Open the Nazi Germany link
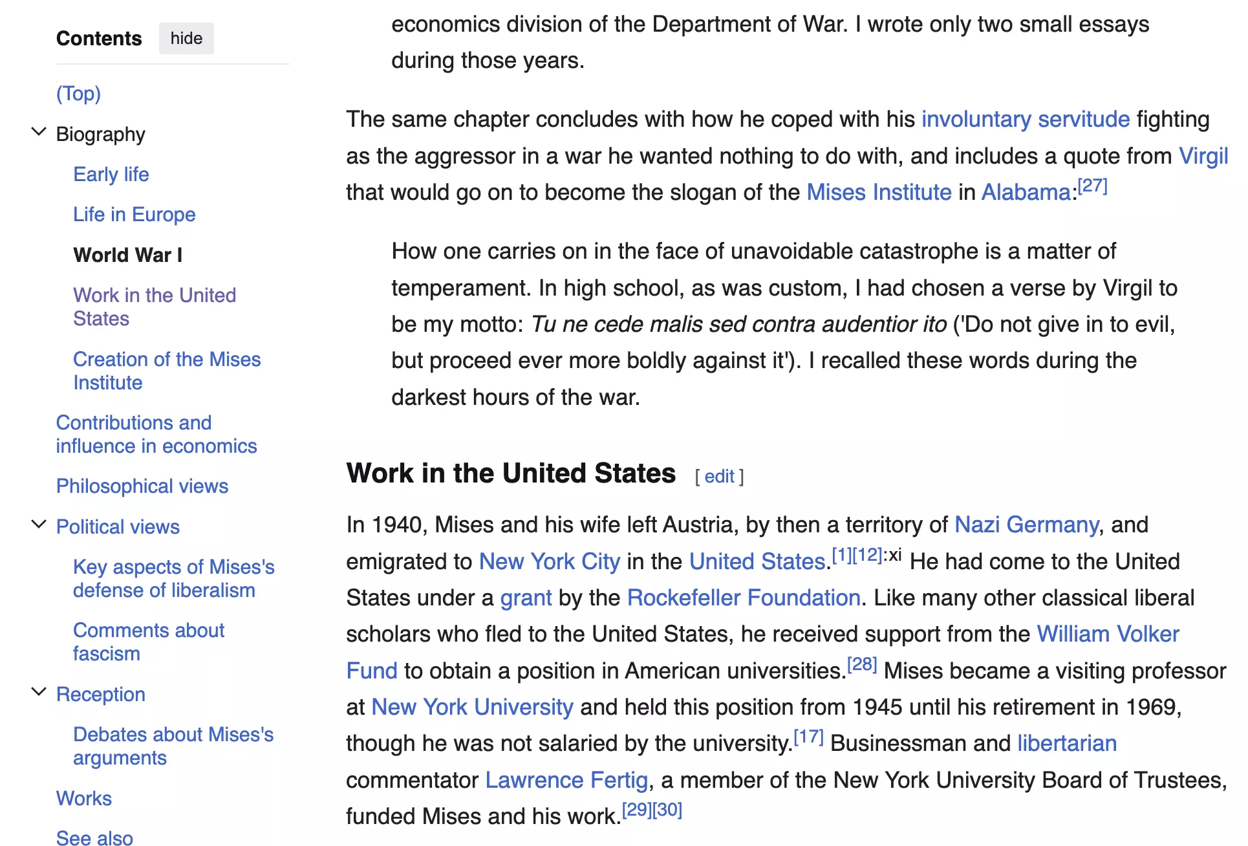This screenshot has width=1248, height=846. click(x=1027, y=525)
